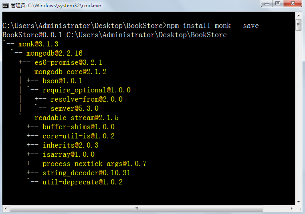Click the monk@3.1.3 line
This screenshot has height=214, width=305.
click(x=38, y=44)
